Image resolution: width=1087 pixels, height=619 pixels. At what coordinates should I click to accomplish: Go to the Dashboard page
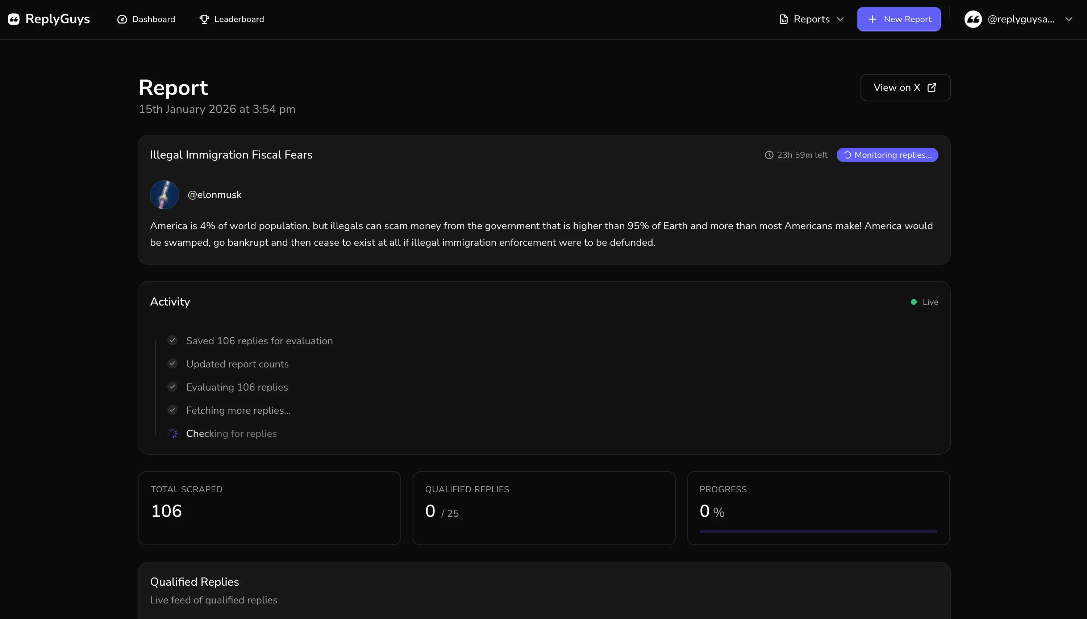coord(153,19)
